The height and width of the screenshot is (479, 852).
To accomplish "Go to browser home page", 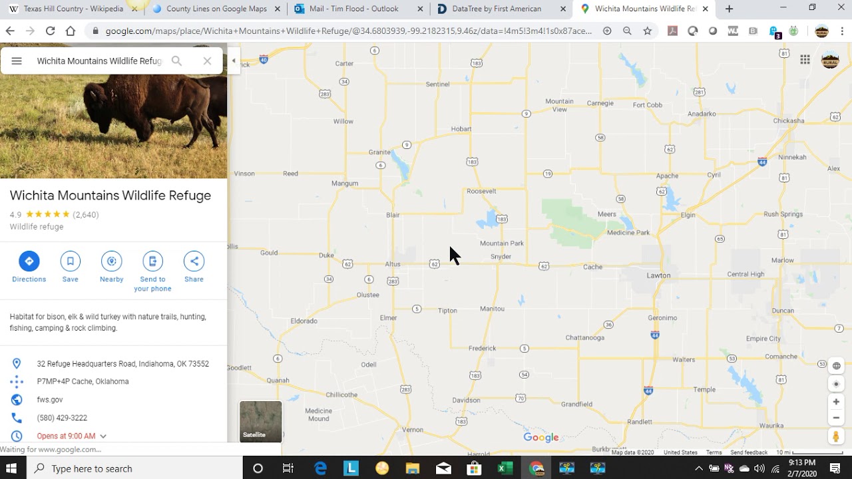I will 71,31.
